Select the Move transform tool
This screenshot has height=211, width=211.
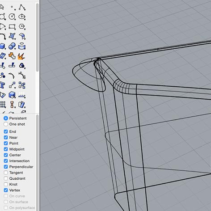[12, 85]
